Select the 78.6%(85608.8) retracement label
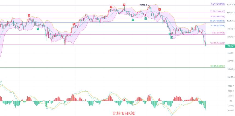Image resolution: width=235 pixels, height=116 pixels. (x=218, y=33)
